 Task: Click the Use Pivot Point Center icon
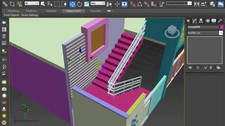(109, 4)
